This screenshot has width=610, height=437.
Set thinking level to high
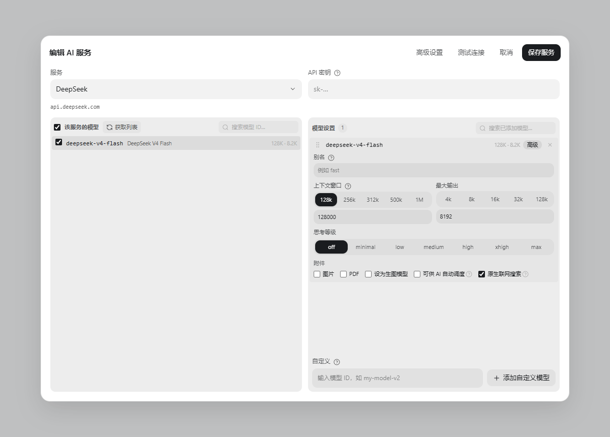coord(468,247)
